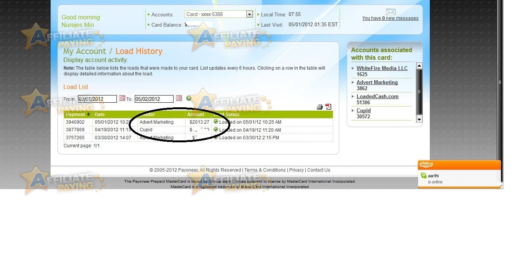
Task: Open the From date calendar picker
Action: click(122, 98)
